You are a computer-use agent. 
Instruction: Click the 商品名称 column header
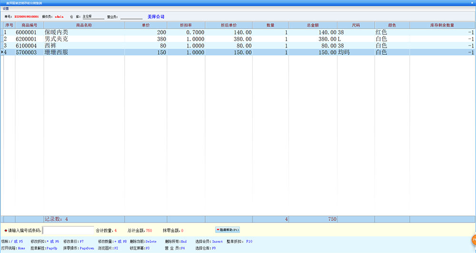click(84, 25)
